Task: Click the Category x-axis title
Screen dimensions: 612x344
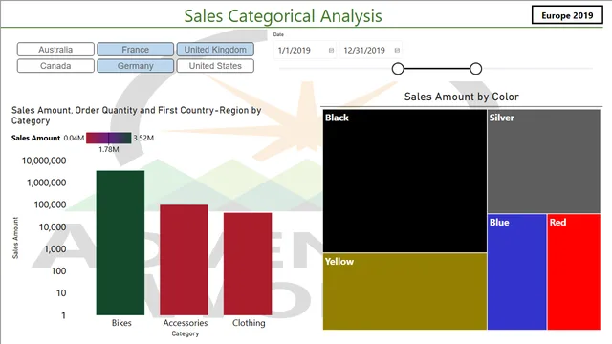Action: [x=186, y=333]
